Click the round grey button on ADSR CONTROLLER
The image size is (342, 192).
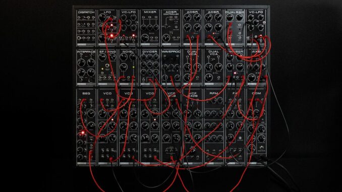(x=176, y=28)
